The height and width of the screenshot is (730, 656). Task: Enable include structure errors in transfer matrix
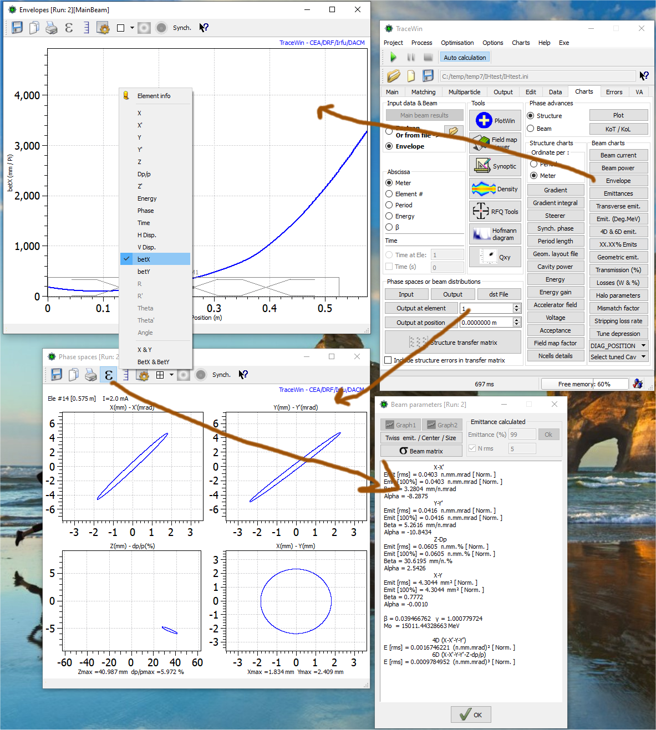(388, 360)
